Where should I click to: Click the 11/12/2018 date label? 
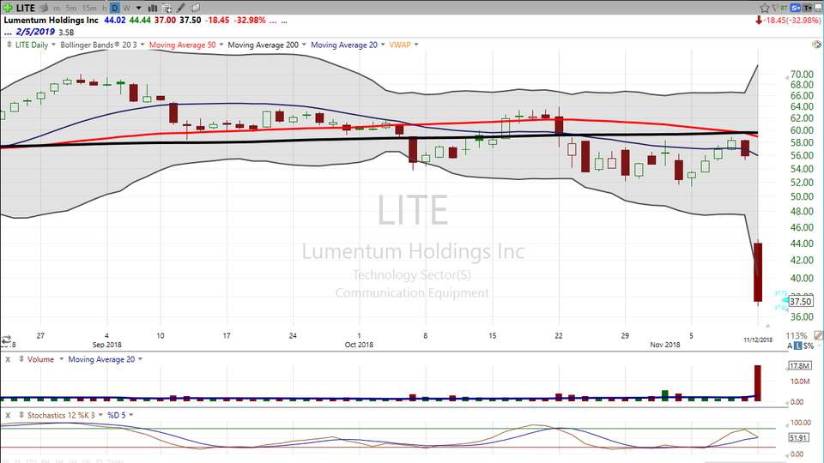point(758,340)
